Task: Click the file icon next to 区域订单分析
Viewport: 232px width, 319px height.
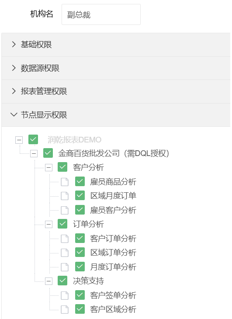Action: 65,253
